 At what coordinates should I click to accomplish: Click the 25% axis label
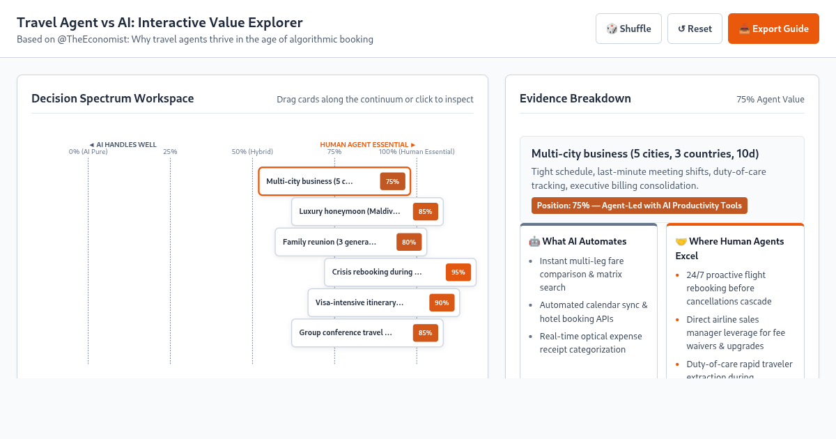click(x=170, y=151)
